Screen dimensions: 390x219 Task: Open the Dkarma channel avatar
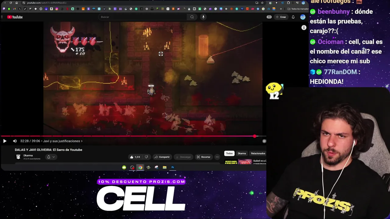tap(18, 157)
